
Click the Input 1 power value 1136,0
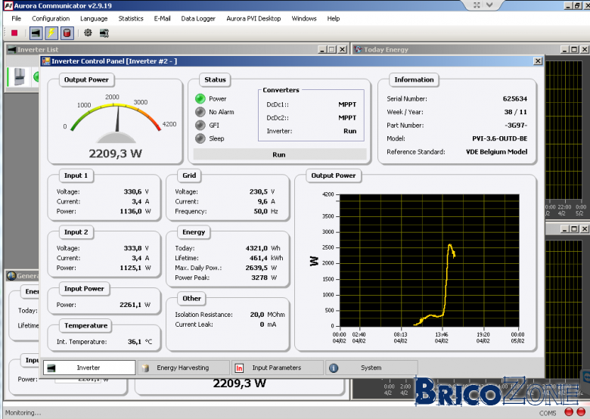(x=131, y=211)
